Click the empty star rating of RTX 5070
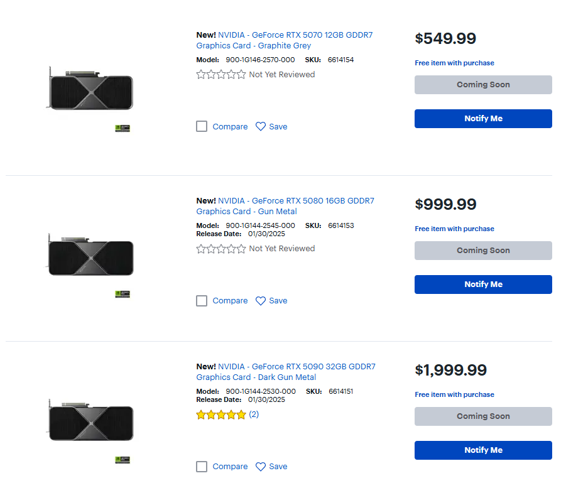 pos(220,75)
